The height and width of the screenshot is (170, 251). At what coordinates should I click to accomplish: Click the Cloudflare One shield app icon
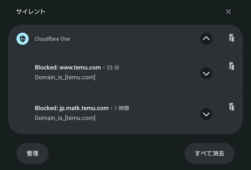click(22, 39)
